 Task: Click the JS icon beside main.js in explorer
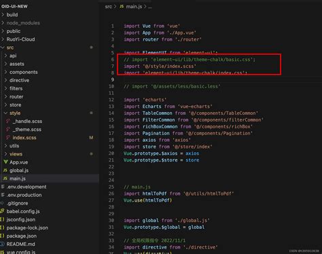pyautogui.click(x=5, y=179)
